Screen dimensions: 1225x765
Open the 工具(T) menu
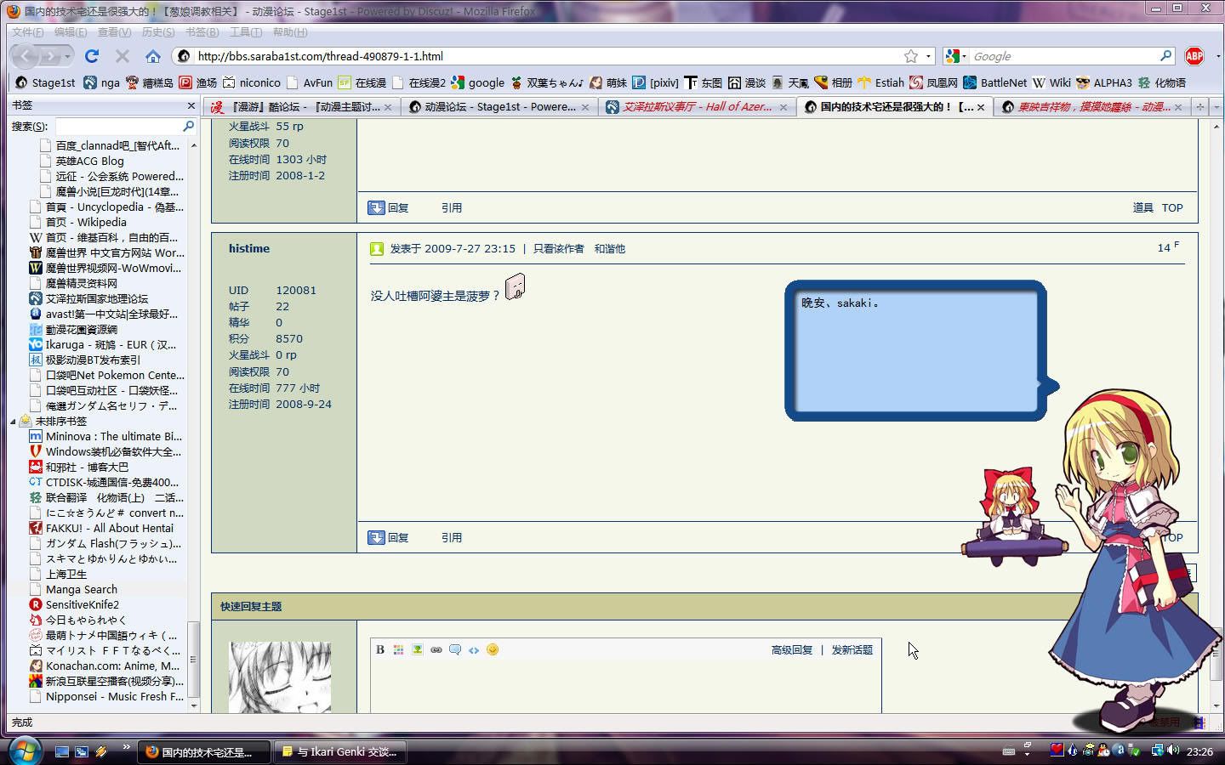pos(245,32)
